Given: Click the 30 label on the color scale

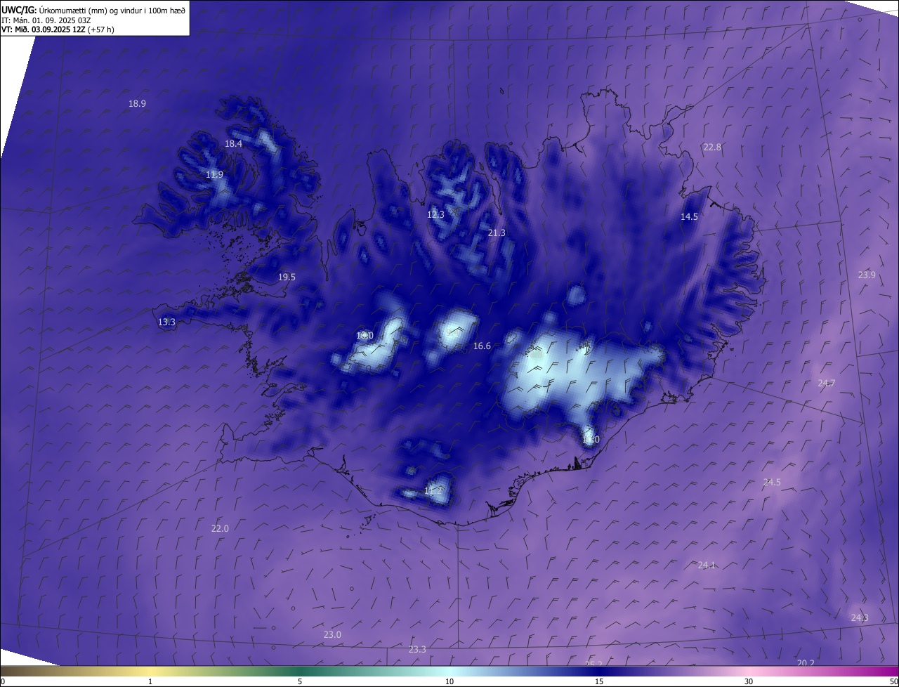Looking at the screenshot, I should pyautogui.click(x=749, y=681).
